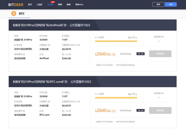Open 博客 in the navigation bar

coord(69,5)
